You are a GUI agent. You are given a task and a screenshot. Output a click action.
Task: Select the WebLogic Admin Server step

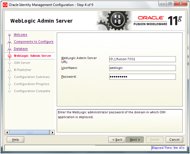[32, 56]
